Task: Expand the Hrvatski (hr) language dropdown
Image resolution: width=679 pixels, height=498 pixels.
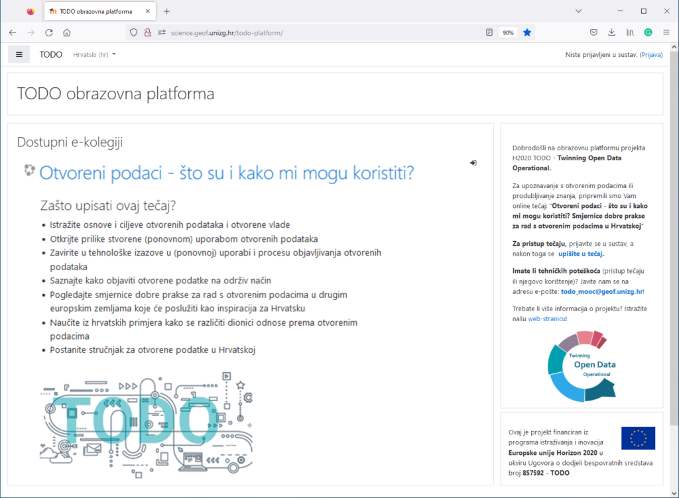Action: pyautogui.click(x=94, y=55)
